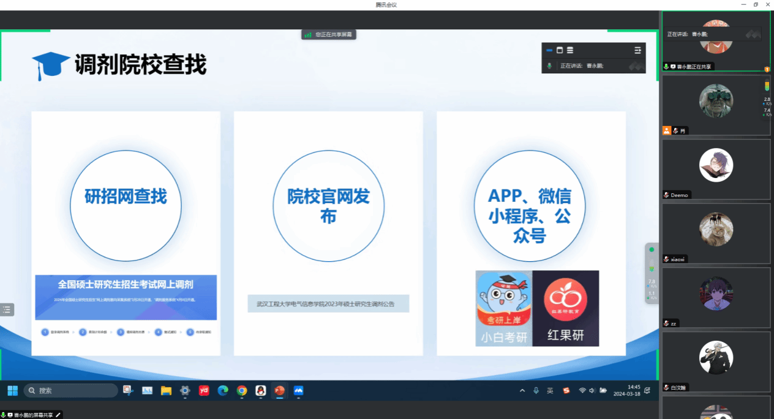Switch floating panel to list layout icon
Image resolution: width=774 pixels, height=419 pixels.
(570, 50)
